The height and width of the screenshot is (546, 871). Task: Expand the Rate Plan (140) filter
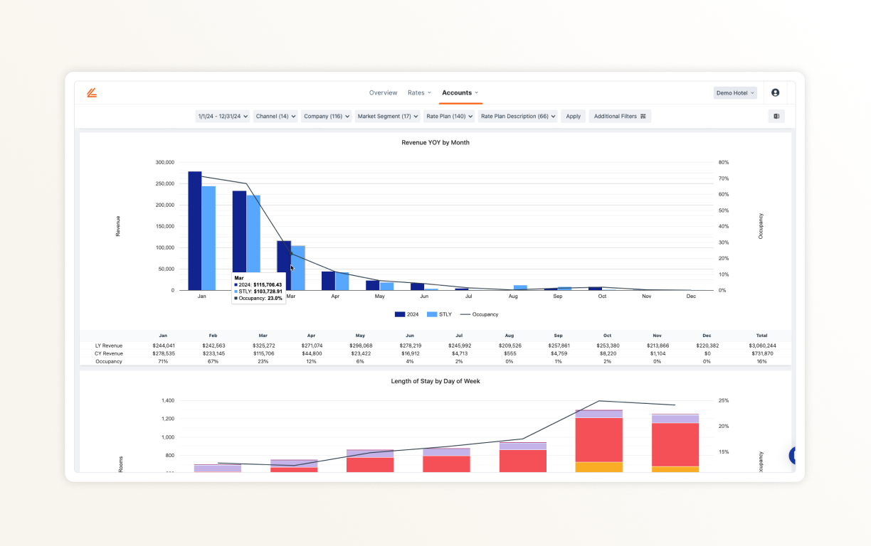(x=449, y=116)
